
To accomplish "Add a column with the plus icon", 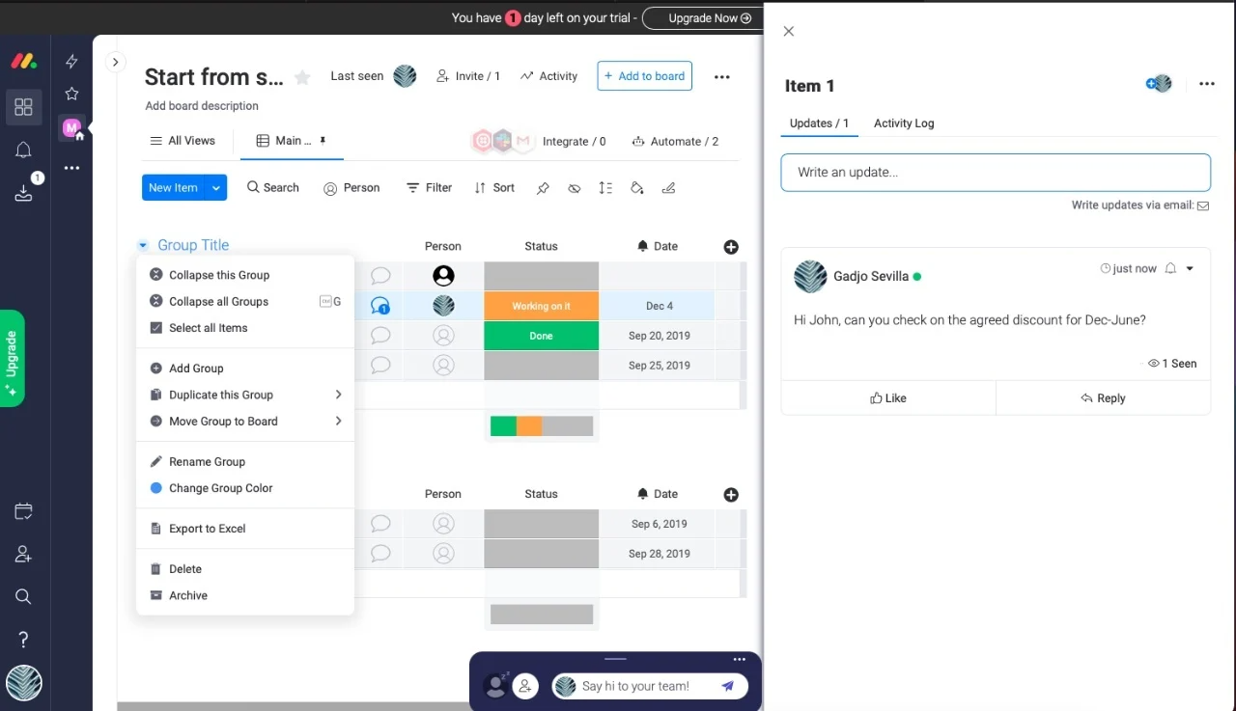I will [x=731, y=247].
